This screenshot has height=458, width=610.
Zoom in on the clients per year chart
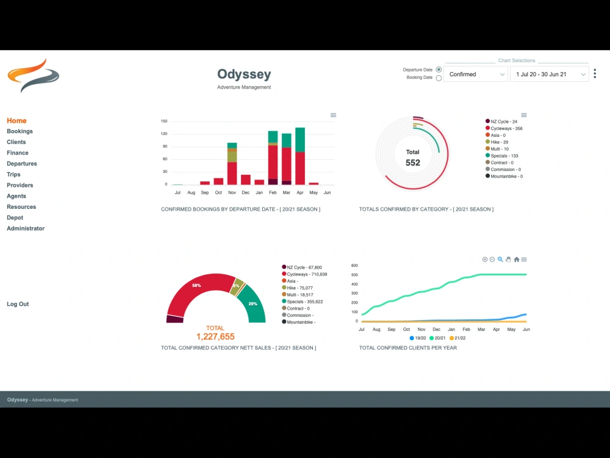(x=485, y=260)
